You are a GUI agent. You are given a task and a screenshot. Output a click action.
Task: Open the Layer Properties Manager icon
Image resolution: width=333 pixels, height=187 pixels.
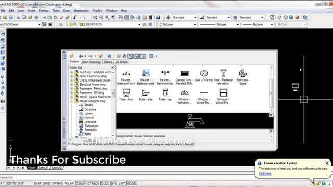(61, 24)
